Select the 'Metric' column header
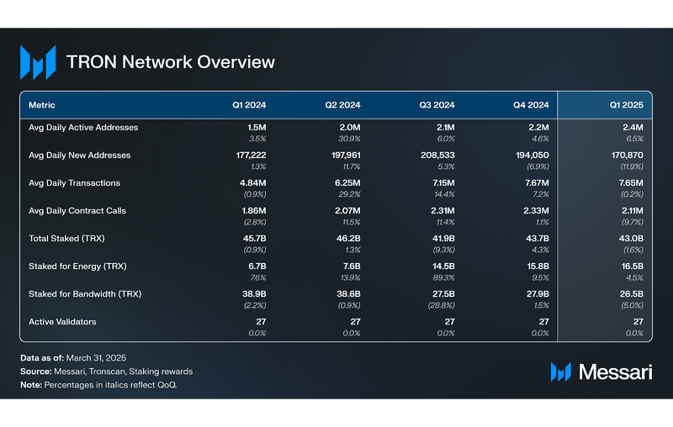The width and height of the screenshot is (673, 427). 41,105
